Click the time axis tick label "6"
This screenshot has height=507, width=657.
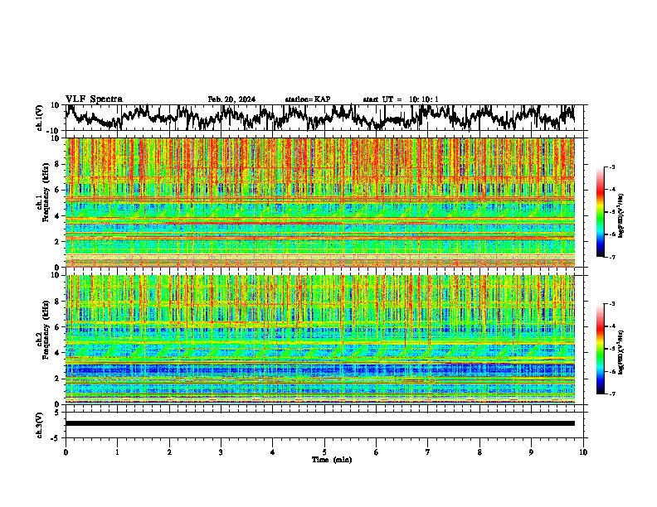point(376,452)
